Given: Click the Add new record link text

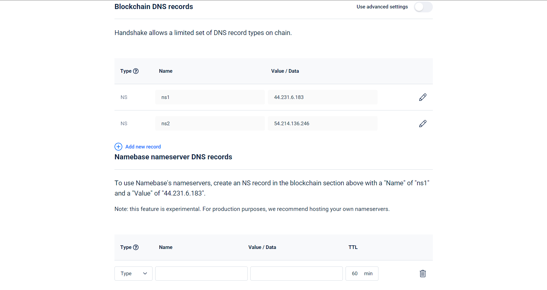Looking at the screenshot, I should (143, 147).
